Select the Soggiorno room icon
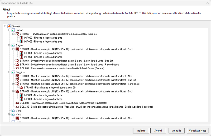The height and width of the screenshot is (136, 211). coord(13,72)
